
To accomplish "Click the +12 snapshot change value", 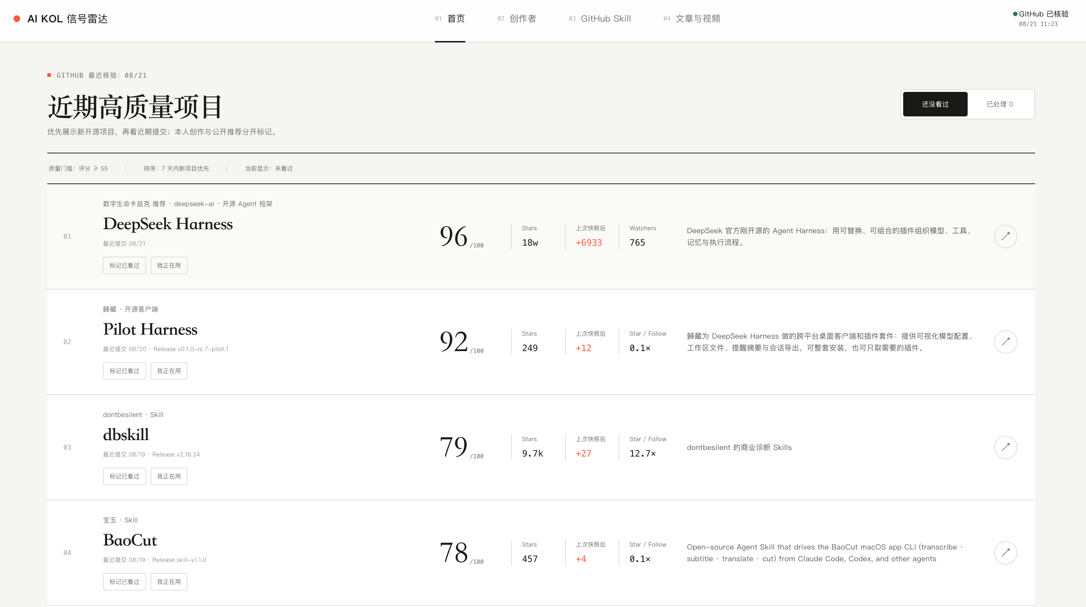I will 583,348.
